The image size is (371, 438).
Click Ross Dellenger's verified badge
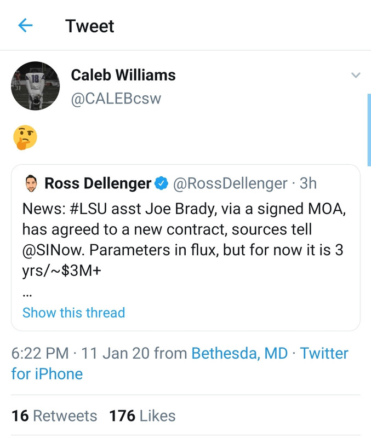pyautogui.click(x=161, y=183)
